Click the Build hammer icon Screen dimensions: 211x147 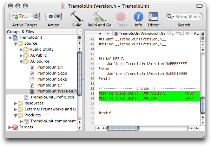tap(75, 17)
